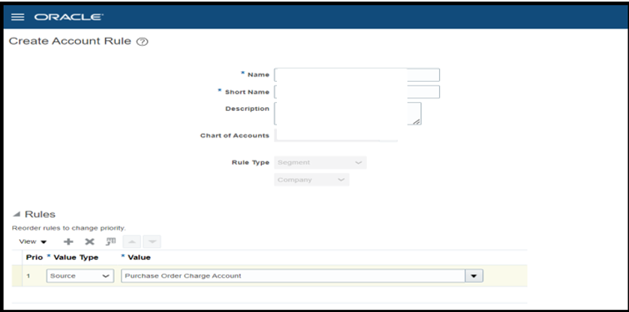Open the hamburger navigation menu
This screenshot has height=312, width=629.
[18, 17]
